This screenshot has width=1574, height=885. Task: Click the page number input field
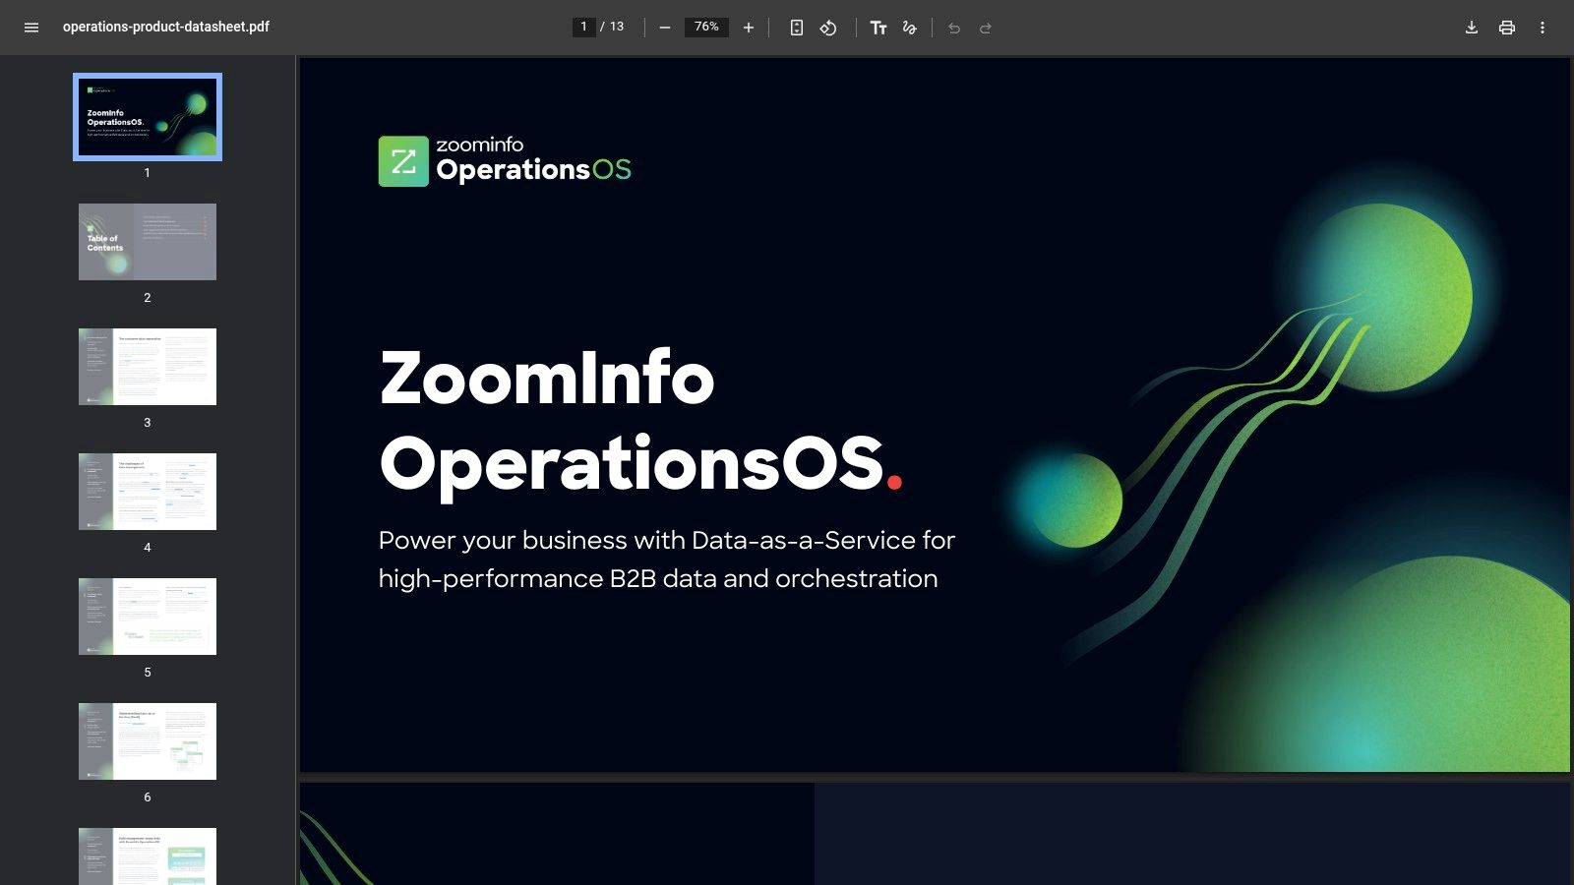584,27
